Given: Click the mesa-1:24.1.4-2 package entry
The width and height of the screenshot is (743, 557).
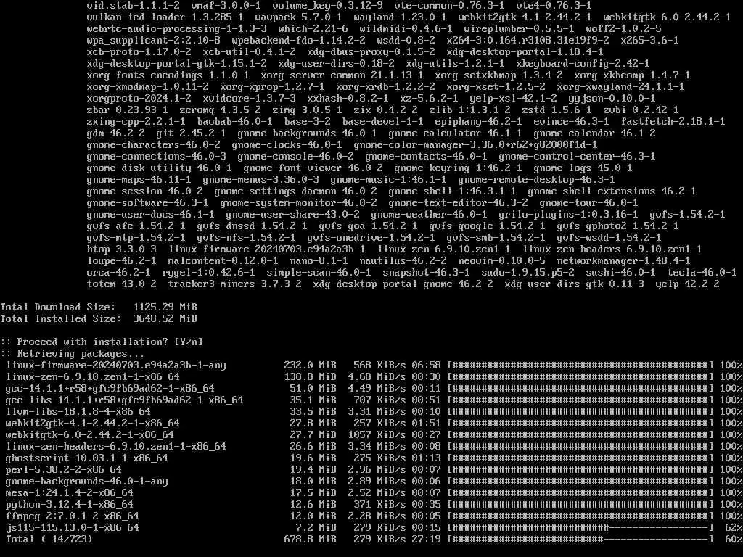Looking at the screenshot, I should [70, 492].
